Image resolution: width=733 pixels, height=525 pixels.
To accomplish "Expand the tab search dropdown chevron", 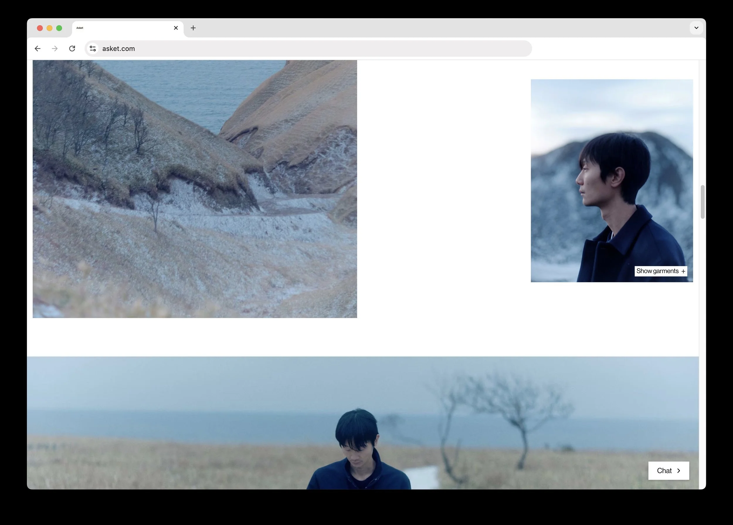I will 696,28.
